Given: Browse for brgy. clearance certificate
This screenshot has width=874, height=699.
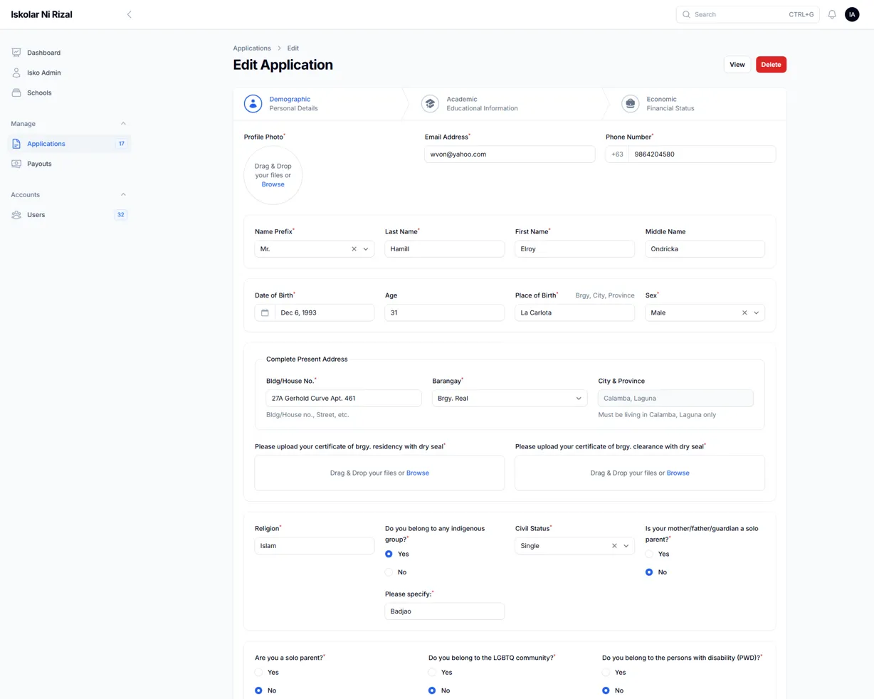Looking at the screenshot, I should tap(678, 473).
